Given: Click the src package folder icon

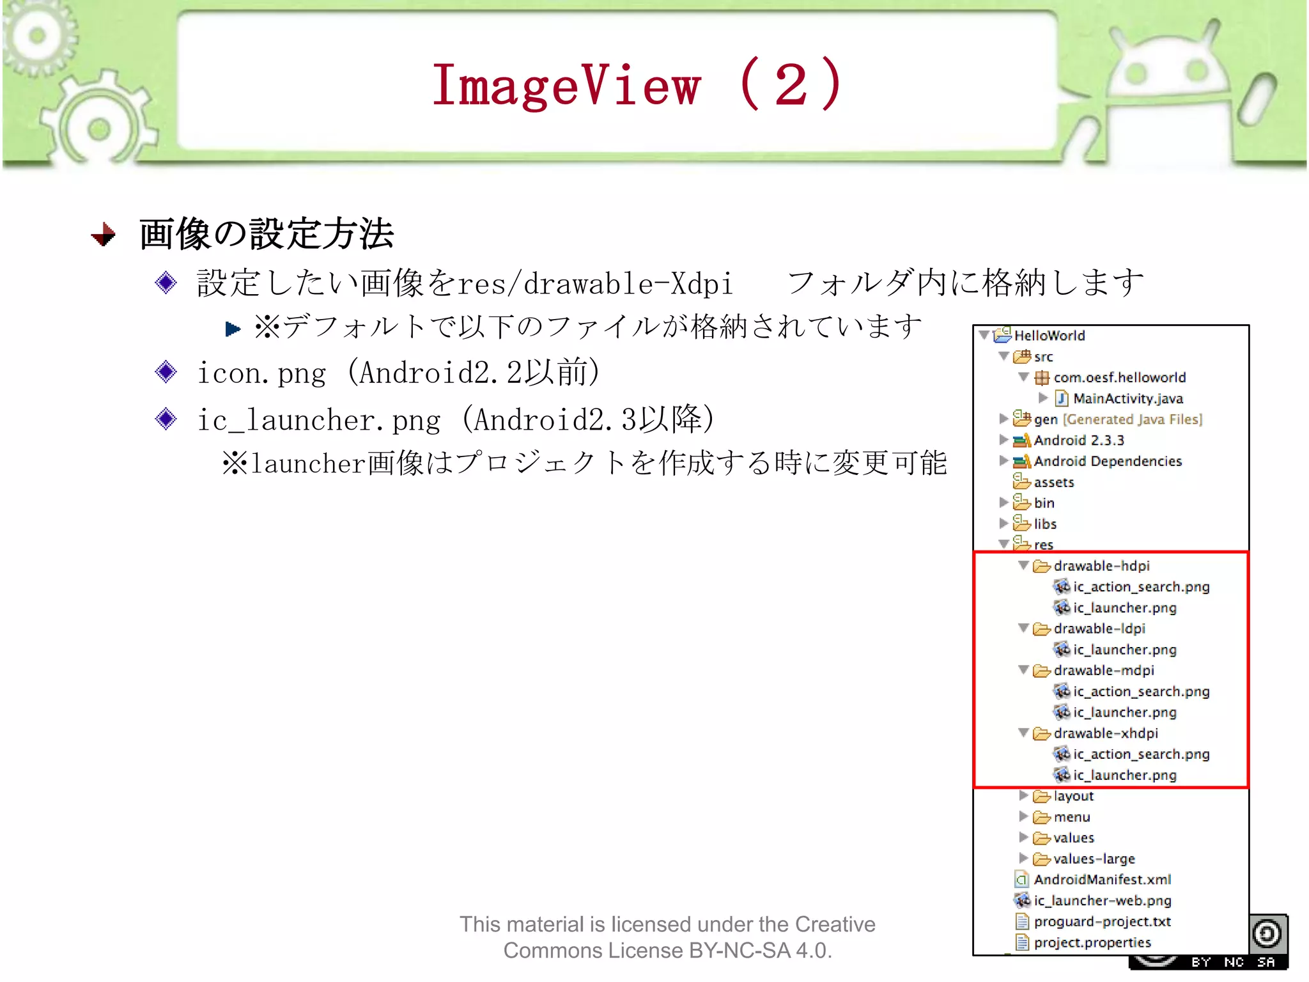Looking at the screenshot, I should click(x=1021, y=356).
